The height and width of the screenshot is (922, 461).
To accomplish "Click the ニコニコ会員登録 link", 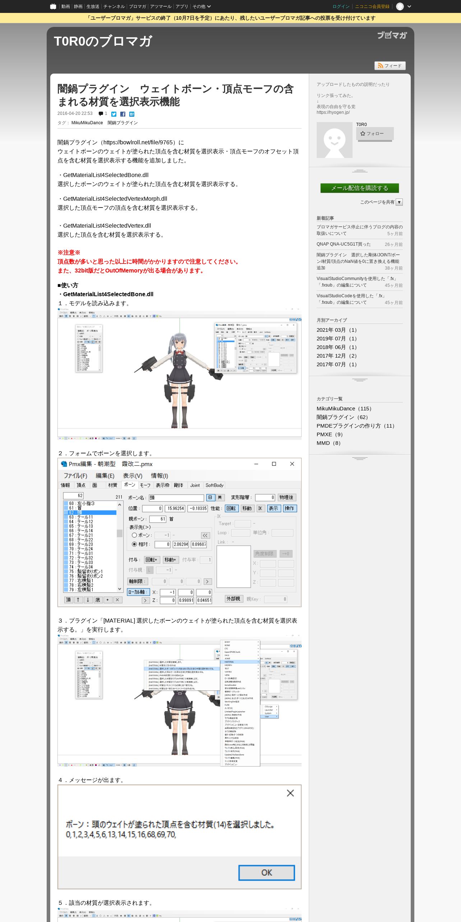I will click(372, 6).
